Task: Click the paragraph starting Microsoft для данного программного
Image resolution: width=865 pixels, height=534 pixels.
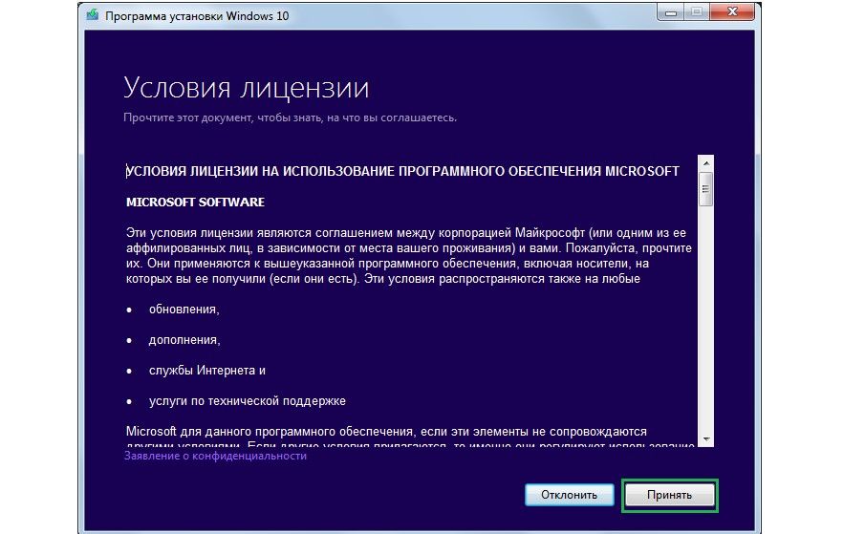Action: [410, 438]
